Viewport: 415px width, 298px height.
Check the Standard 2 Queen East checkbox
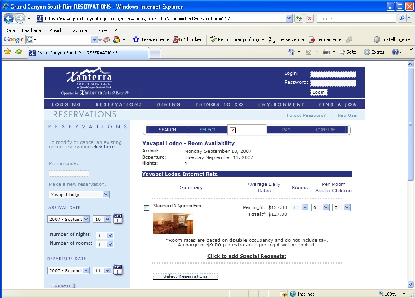tap(147, 208)
